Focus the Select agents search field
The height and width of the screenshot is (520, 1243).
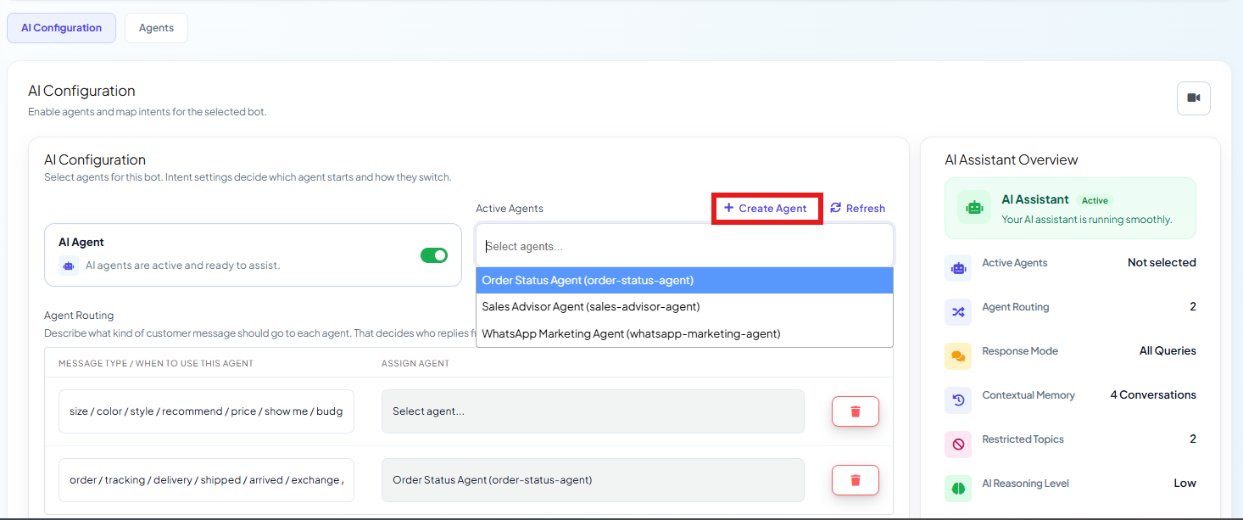pos(684,246)
